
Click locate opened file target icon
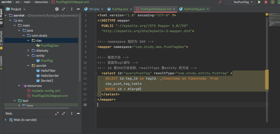[x=57, y=9]
